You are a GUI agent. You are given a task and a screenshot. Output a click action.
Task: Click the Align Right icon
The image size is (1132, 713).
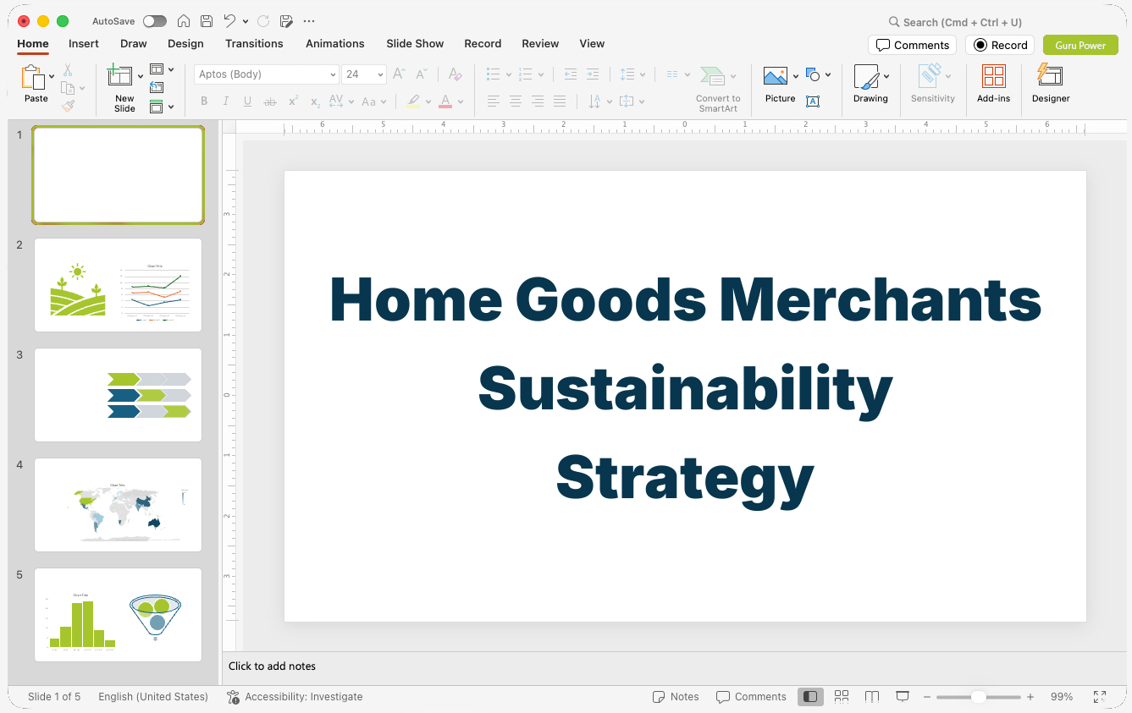pyautogui.click(x=538, y=101)
